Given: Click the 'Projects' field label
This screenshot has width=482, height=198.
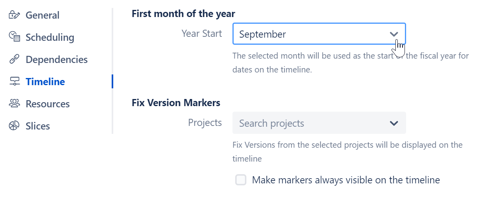Looking at the screenshot, I should point(205,123).
